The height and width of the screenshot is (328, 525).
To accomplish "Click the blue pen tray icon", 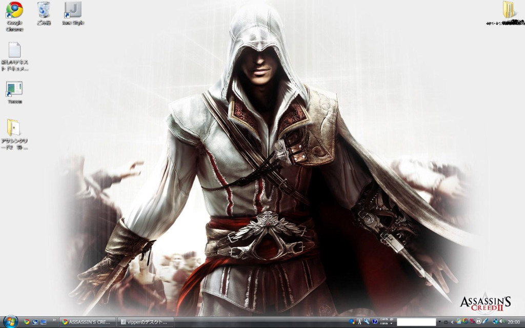I will tap(485, 321).
